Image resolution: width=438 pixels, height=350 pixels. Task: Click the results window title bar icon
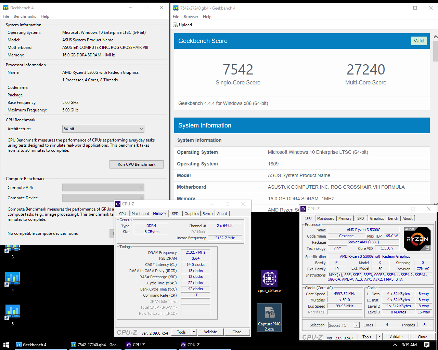176,8
